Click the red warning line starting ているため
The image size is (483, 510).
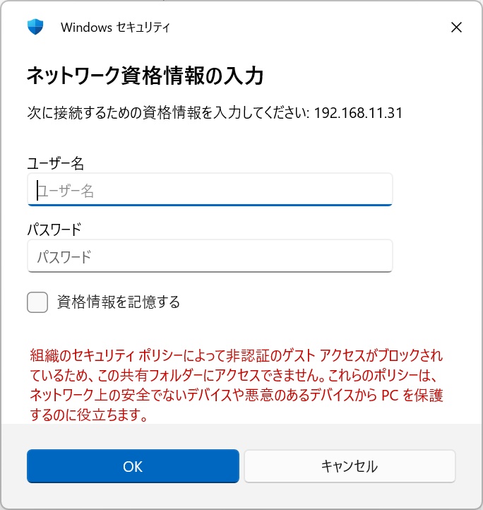pos(235,374)
